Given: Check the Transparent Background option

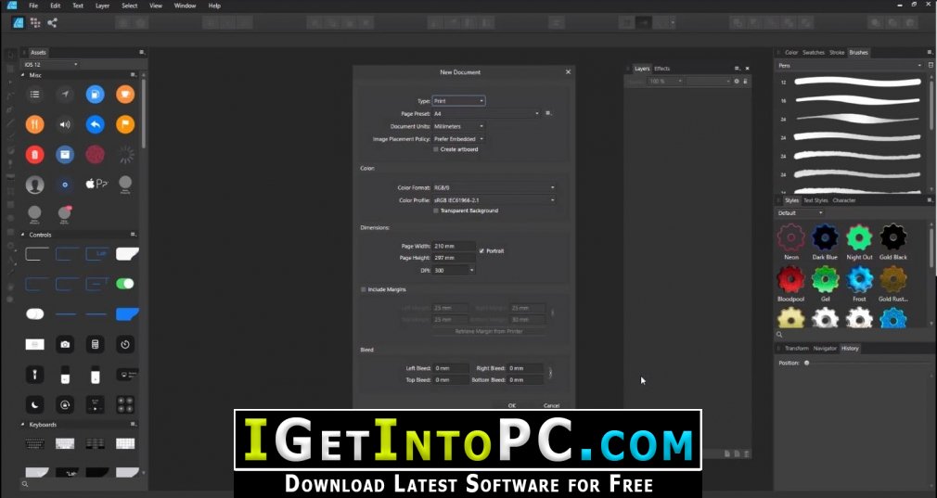Looking at the screenshot, I should [436, 211].
